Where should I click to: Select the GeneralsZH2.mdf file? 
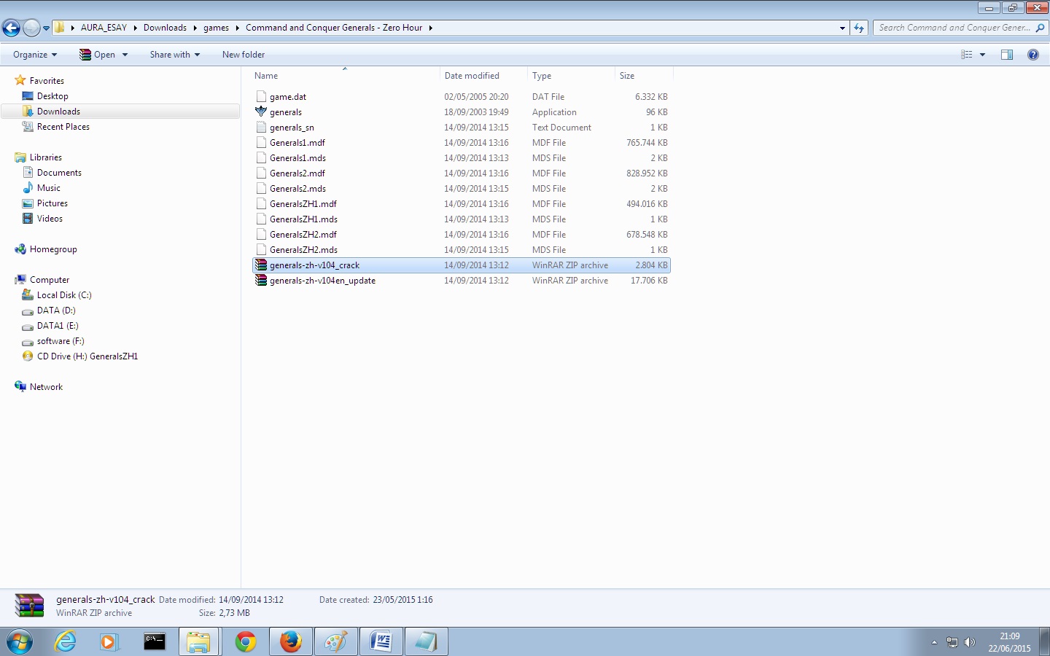303,235
